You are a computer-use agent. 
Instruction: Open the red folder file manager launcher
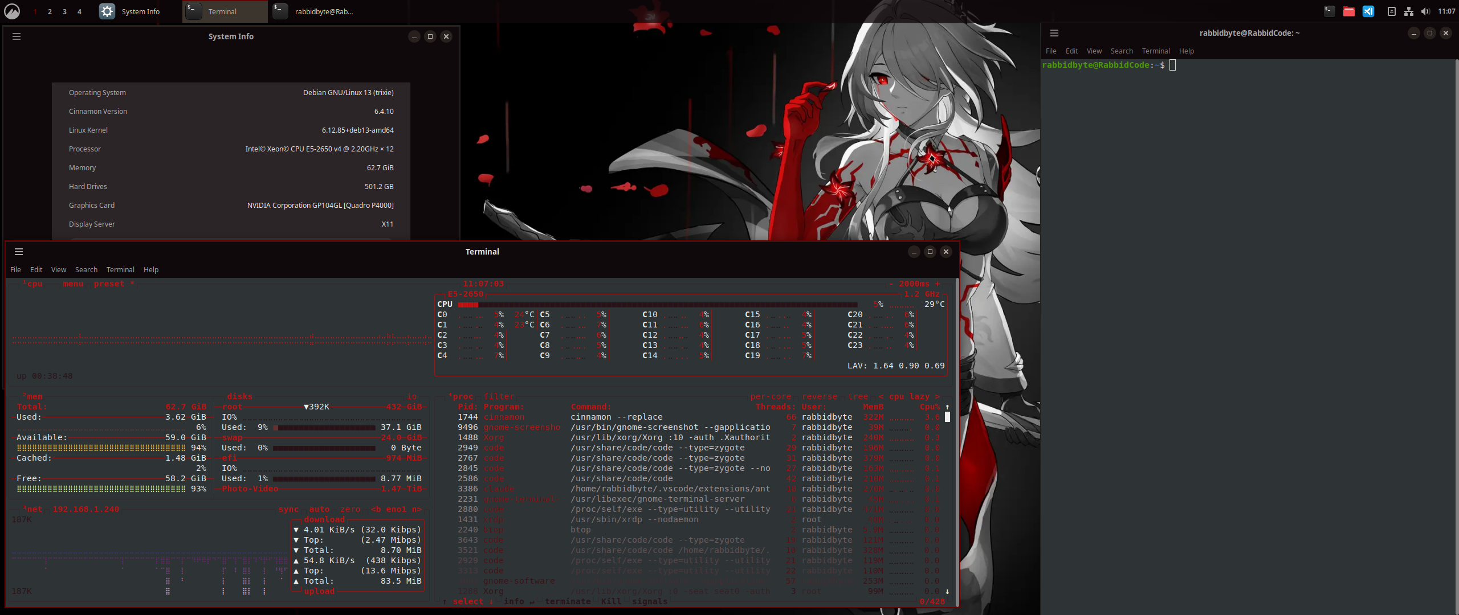[1348, 11]
